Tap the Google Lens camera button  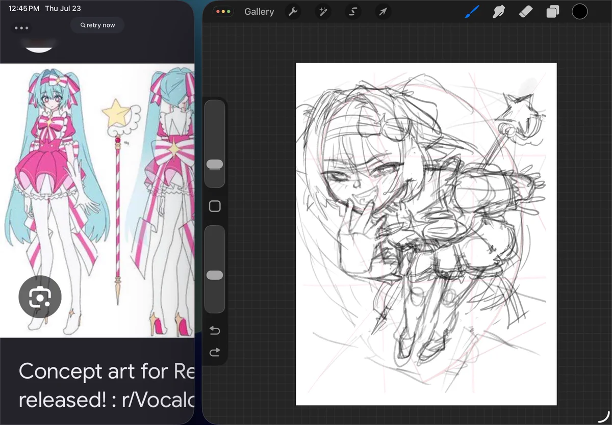pyautogui.click(x=40, y=297)
